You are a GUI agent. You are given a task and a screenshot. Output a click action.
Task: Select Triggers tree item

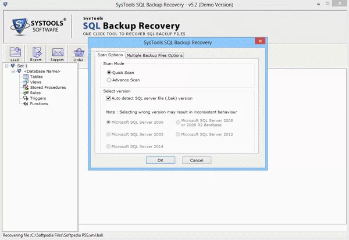[x=38, y=98]
